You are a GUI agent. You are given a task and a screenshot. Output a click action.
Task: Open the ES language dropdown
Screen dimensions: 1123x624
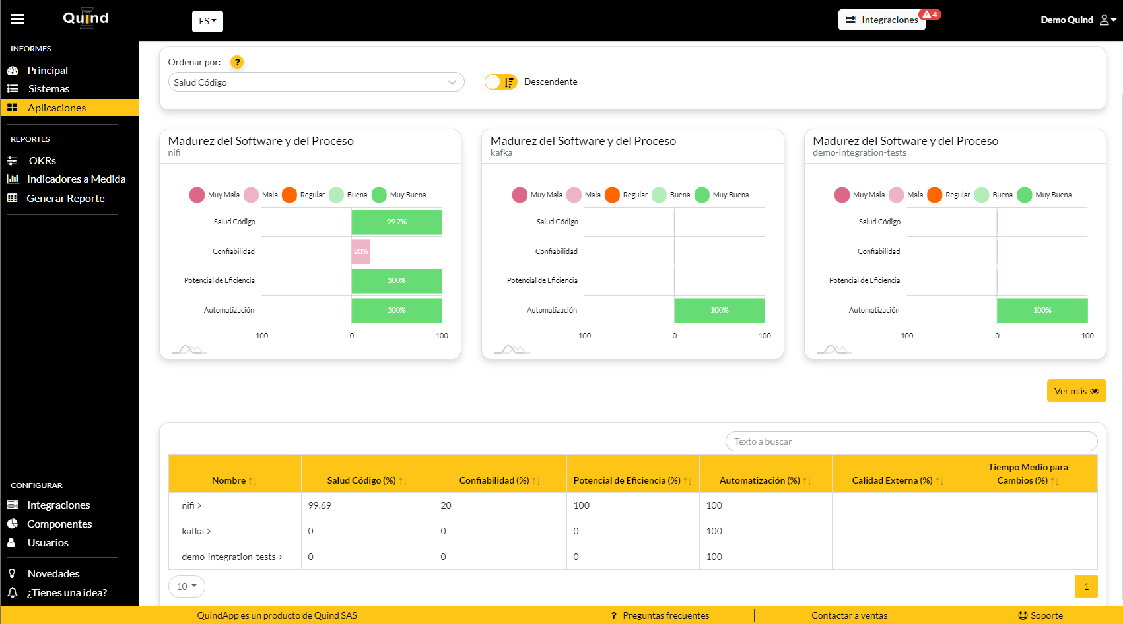[207, 21]
